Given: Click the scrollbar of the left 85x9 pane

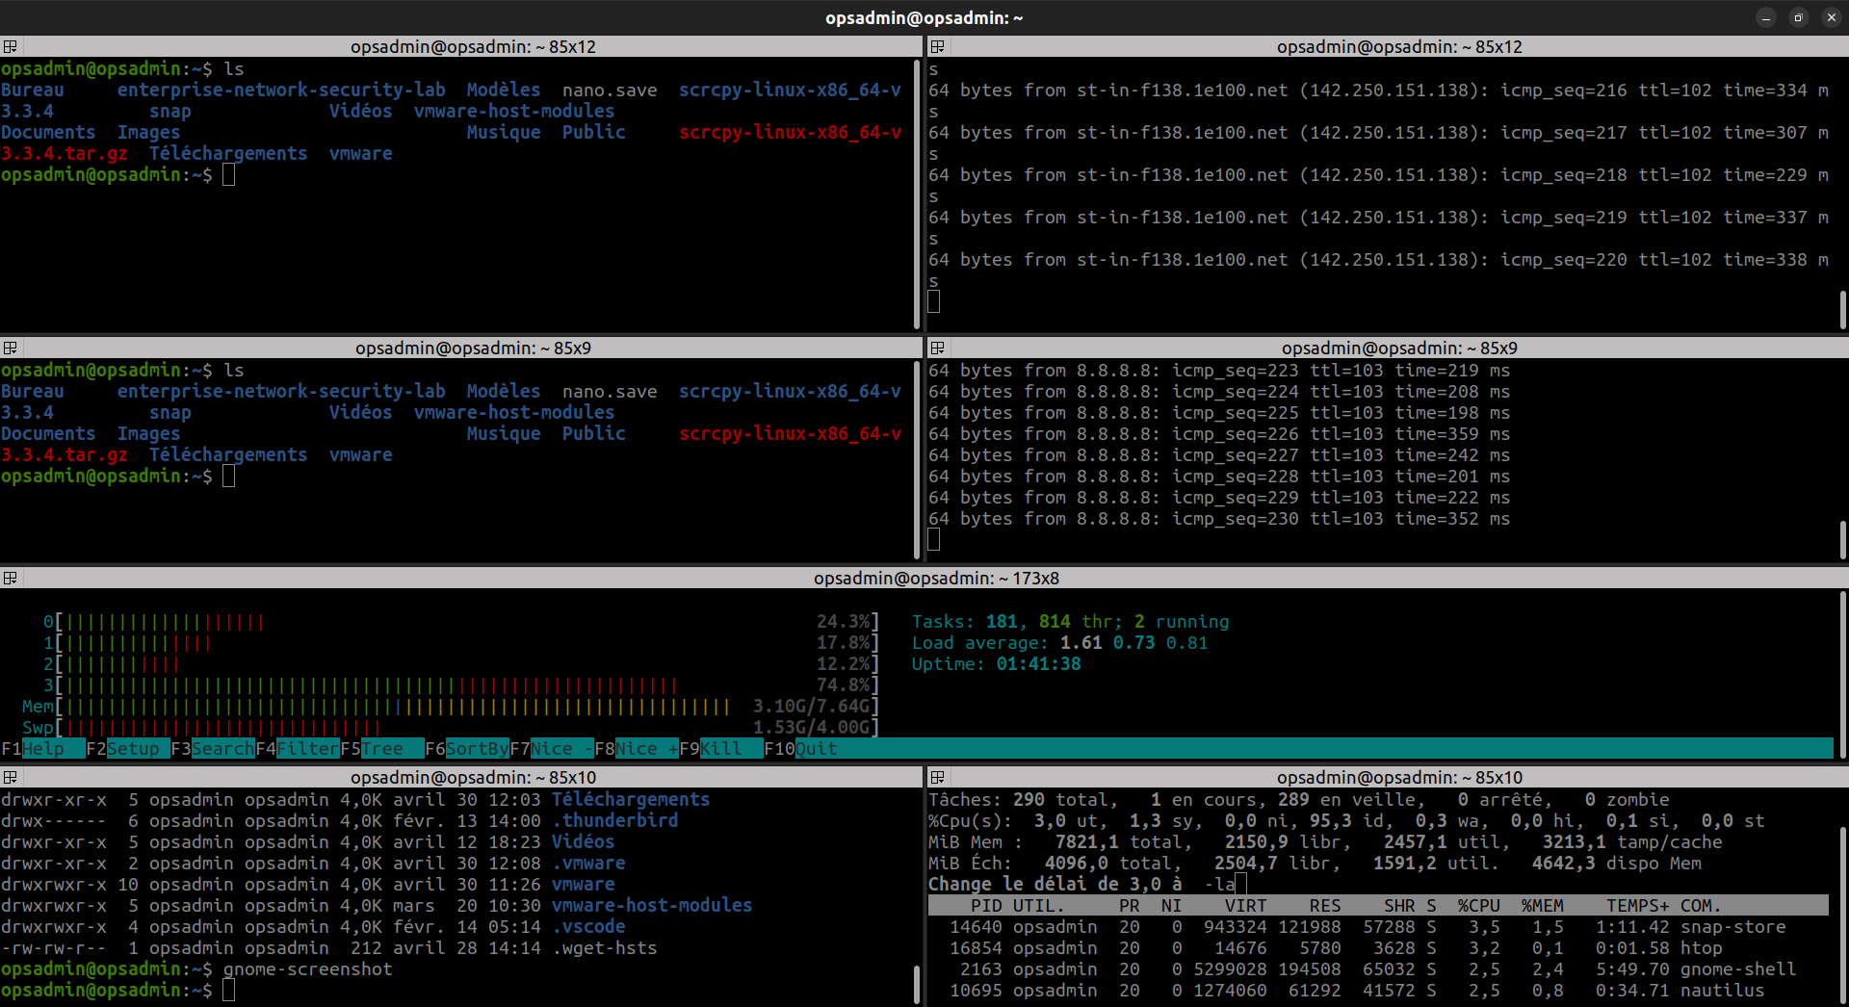Looking at the screenshot, I should [916, 459].
